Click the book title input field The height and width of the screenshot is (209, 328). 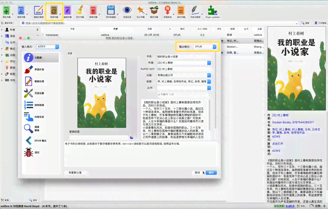[184, 57]
